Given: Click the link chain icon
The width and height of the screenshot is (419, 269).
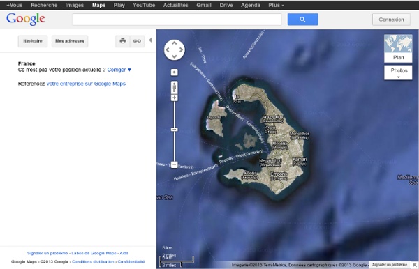Looking at the screenshot, I should pyautogui.click(x=137, y=41).
